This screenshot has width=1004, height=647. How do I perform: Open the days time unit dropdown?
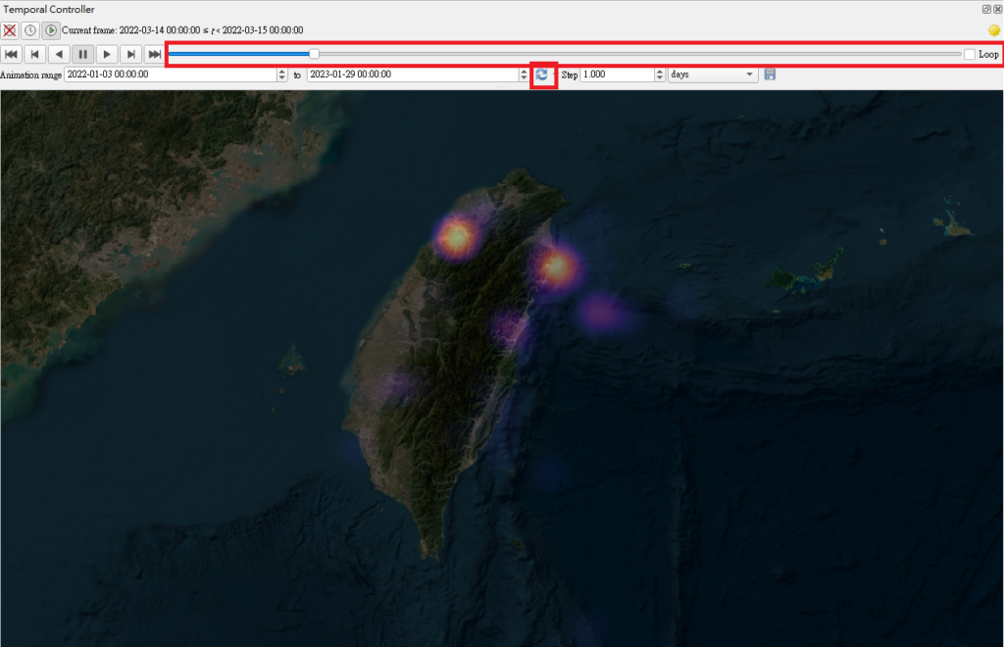point(713,75)
